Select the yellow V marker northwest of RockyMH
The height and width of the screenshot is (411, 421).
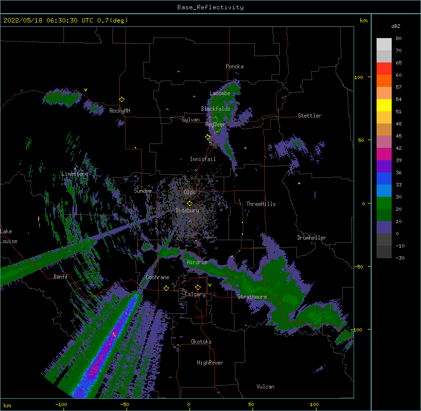[x=85, y=90]
